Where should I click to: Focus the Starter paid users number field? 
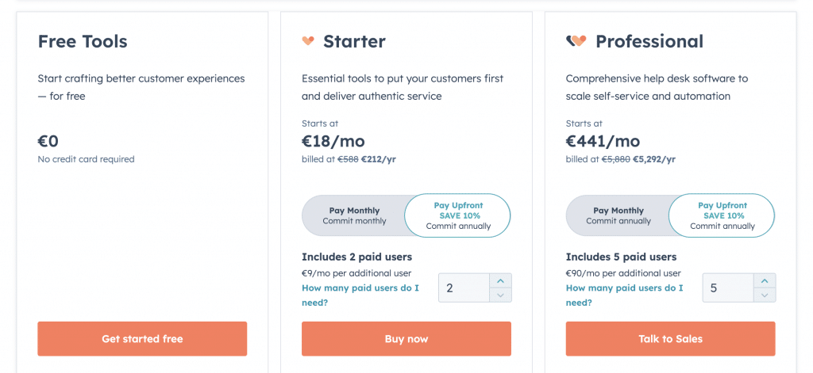464,287
